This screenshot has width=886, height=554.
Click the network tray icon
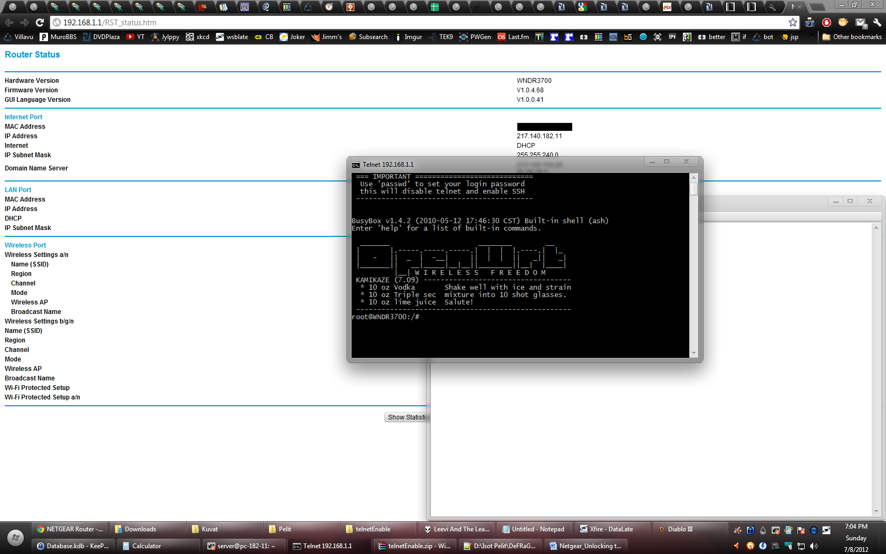[801, 546]
